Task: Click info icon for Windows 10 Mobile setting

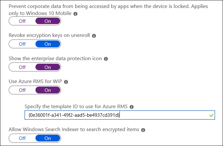Action: coord(75,14)
